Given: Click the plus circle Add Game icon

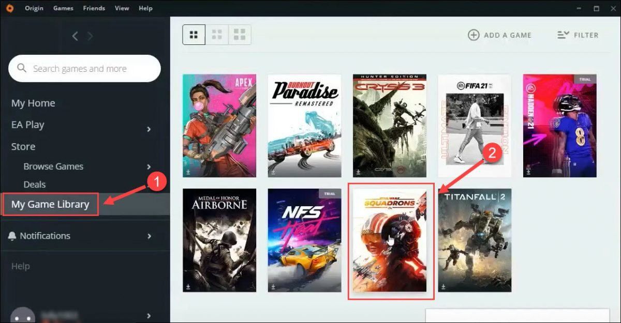Looking at the screenshot, I should point(474,35).
